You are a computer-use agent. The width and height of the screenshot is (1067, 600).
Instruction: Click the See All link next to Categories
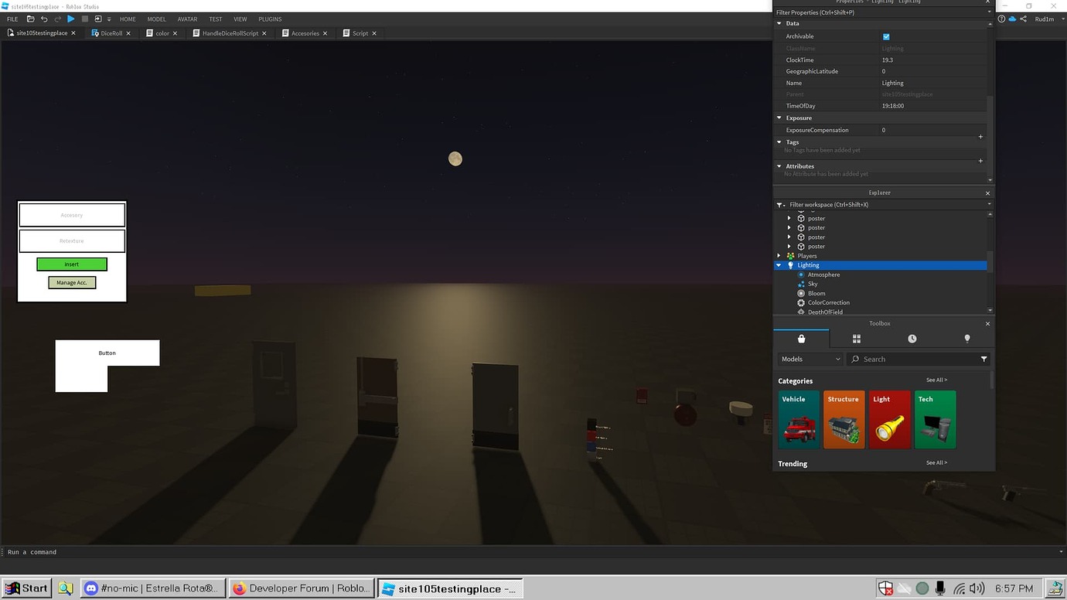click(x=936, y=380)
